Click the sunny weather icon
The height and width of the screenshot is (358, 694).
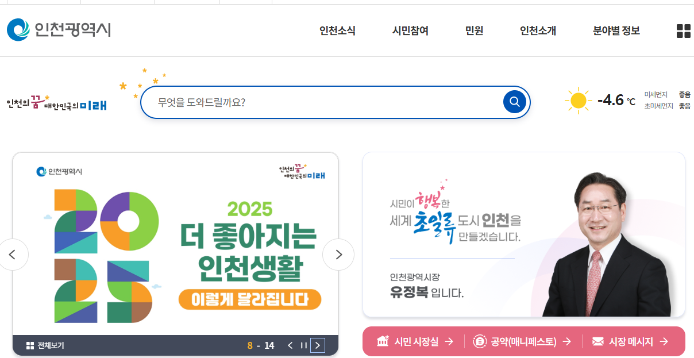[x=578, y=101]
